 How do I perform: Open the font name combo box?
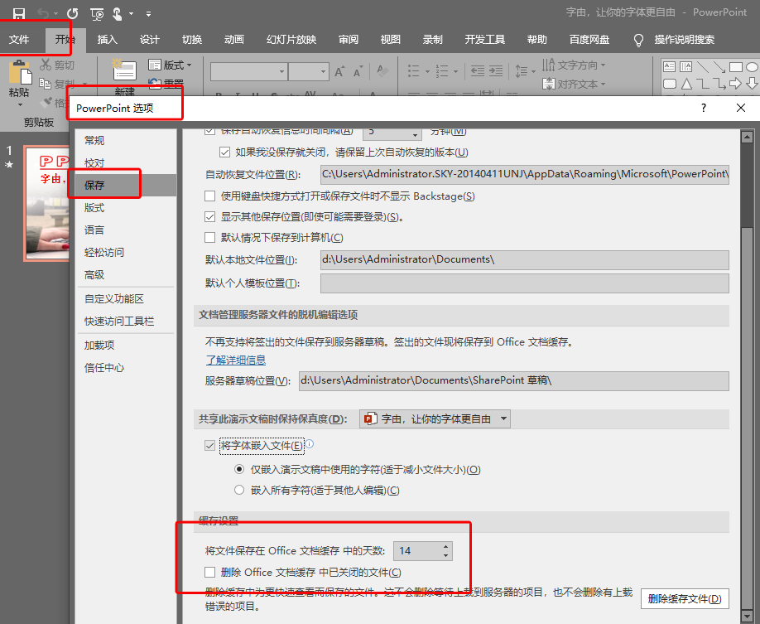248,72
